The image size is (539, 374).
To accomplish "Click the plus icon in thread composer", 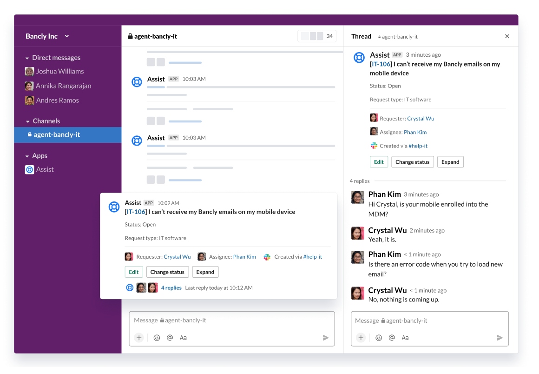I will (x=361, y=337).
